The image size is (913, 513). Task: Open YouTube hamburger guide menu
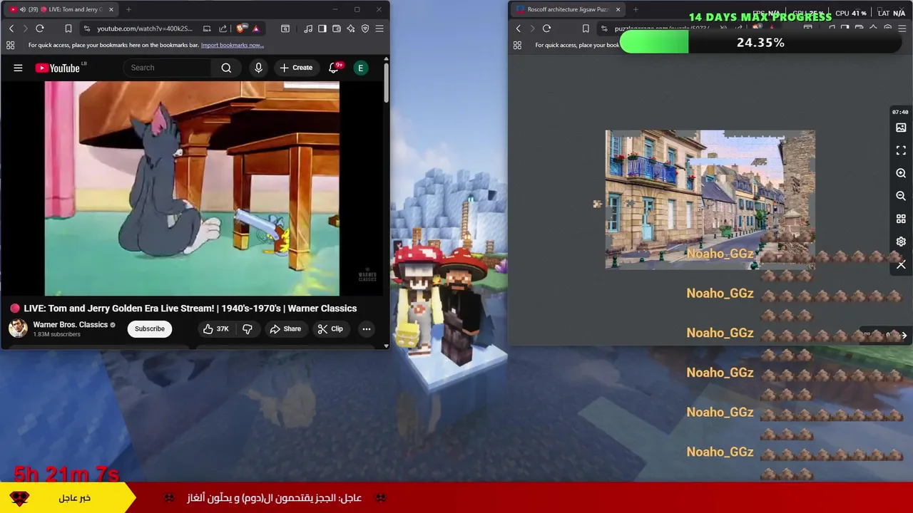[18, 68]
